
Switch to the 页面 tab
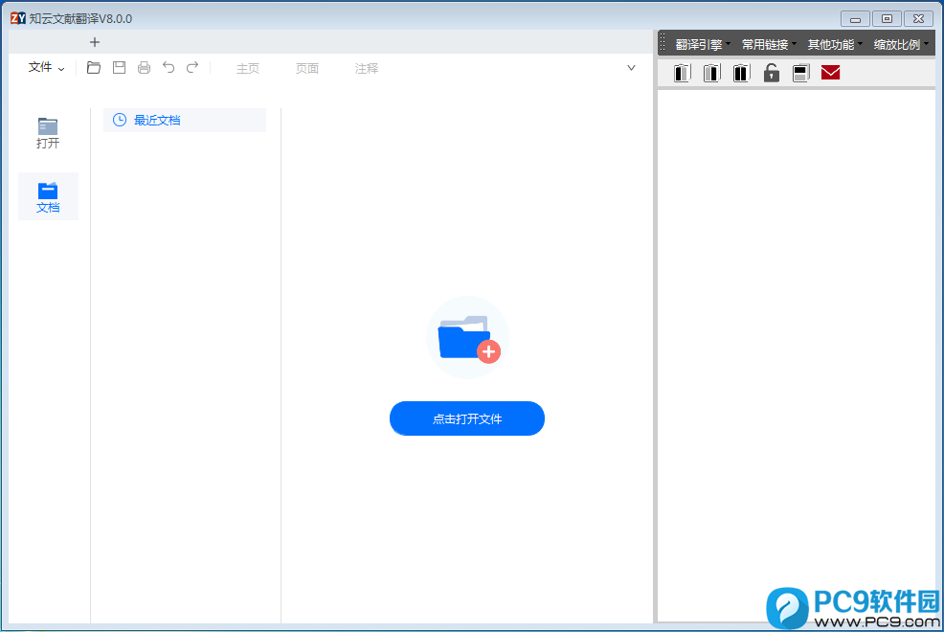point(307,69)
